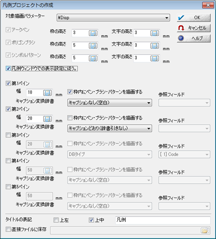The image size is (216, 239).
Task: Open calculator icon for 第2ペイン width
Action: pyautogui.click(x=48, y=119)
